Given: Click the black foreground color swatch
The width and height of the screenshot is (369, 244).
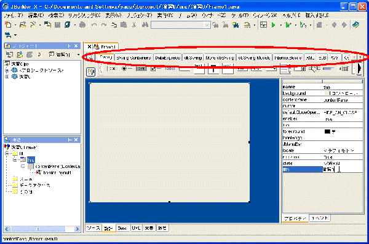Looking at the screenshot, I should (327, 131).
